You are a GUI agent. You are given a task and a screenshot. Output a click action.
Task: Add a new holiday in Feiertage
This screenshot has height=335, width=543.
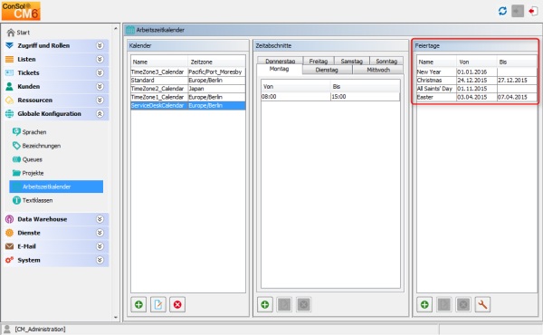click(424, 304)
